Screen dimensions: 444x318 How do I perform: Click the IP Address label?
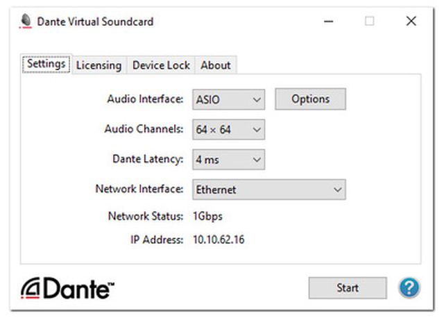(157, 240)
